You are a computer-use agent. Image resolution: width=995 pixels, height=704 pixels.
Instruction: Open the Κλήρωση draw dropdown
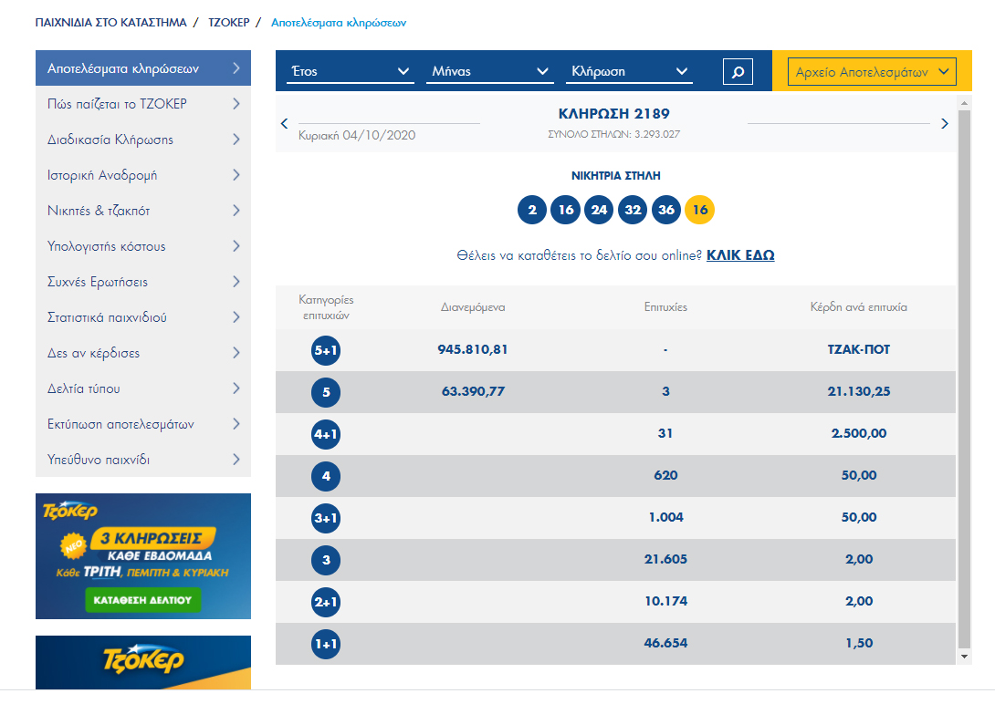point(630,71)
